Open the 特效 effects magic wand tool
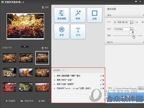This screenshot has width=144, height=108. (78, 15)
